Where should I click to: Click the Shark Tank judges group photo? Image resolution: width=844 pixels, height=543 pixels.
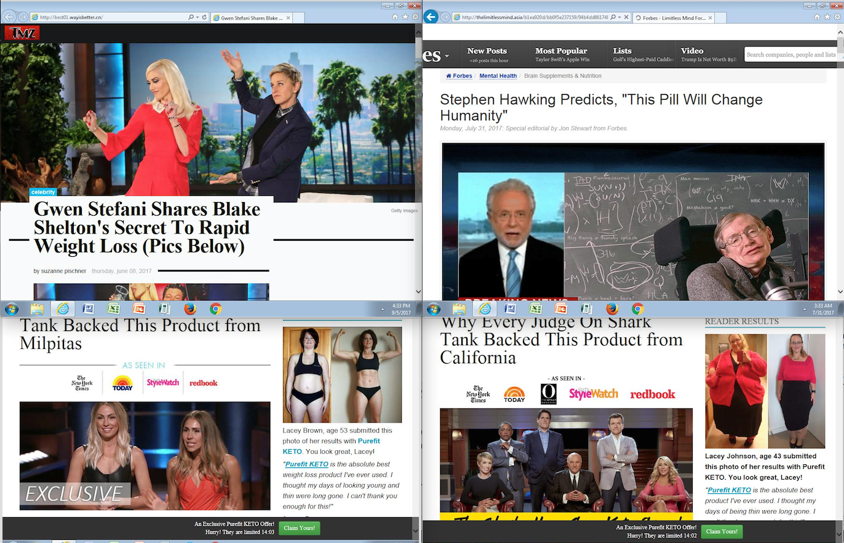coord(566,465)
